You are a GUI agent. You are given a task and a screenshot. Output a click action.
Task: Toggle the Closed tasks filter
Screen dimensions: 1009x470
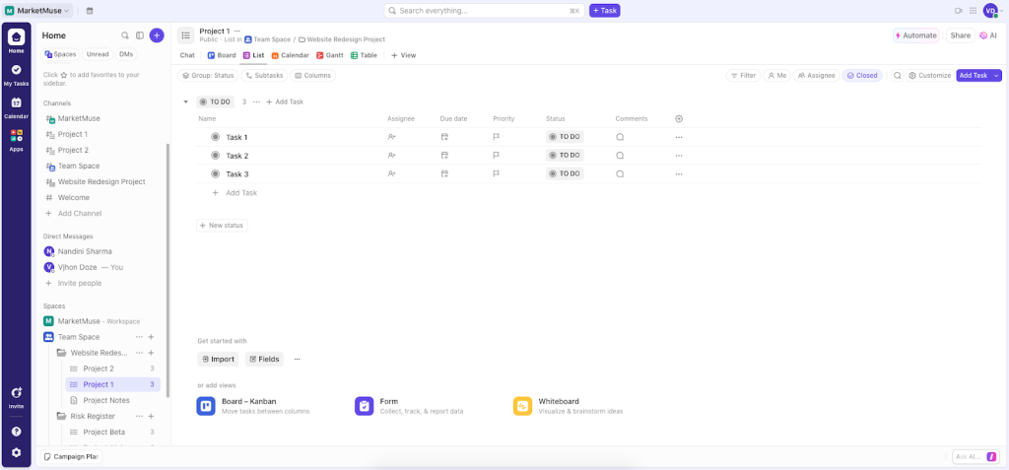pos(861,75)
